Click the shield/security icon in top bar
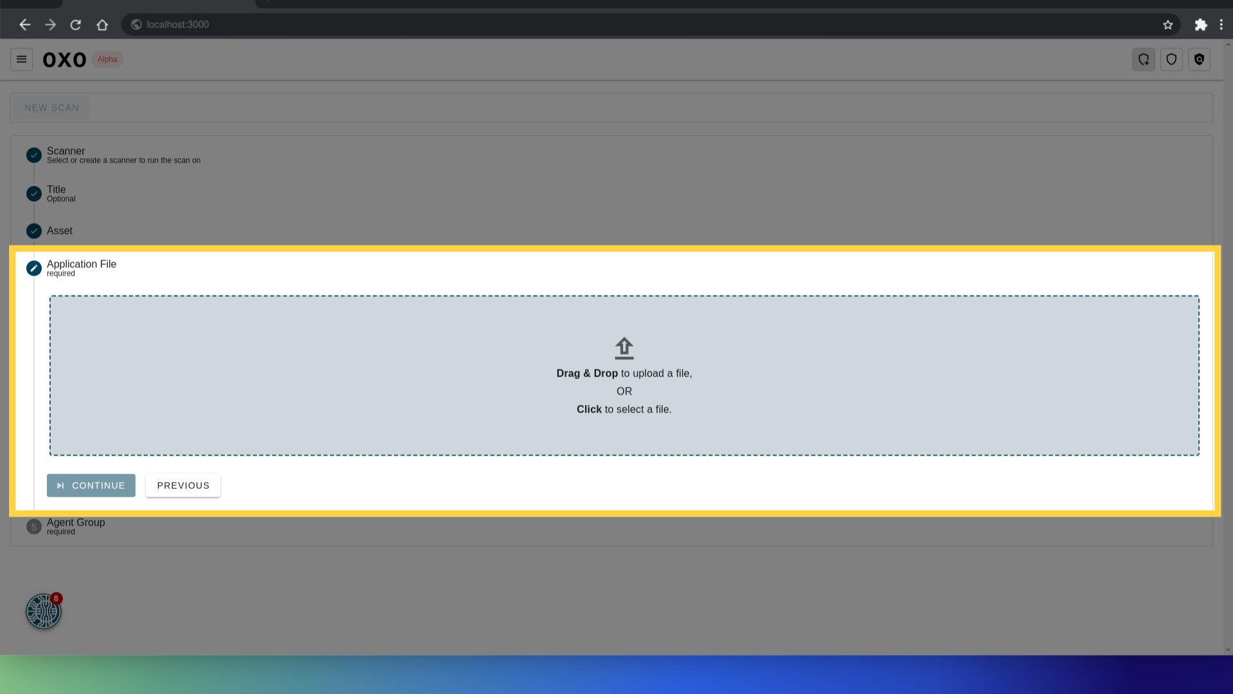The image size is (1233, 694). pyautogui.click(x=1171, y=59)
